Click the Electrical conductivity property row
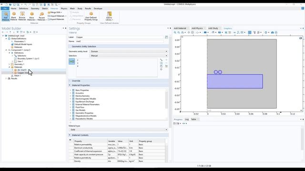 click(117, 148)
